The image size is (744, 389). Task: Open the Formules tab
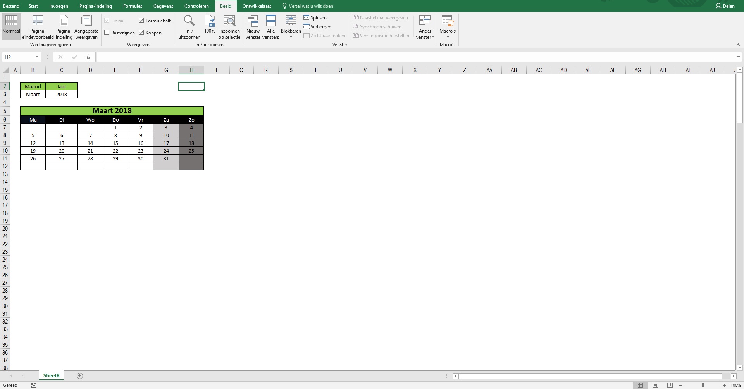(x=133, y=6)
